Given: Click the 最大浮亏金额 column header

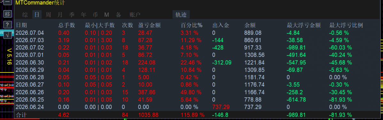Looking at the screenshot, I should pyautogui.click(x=304, y=25).
